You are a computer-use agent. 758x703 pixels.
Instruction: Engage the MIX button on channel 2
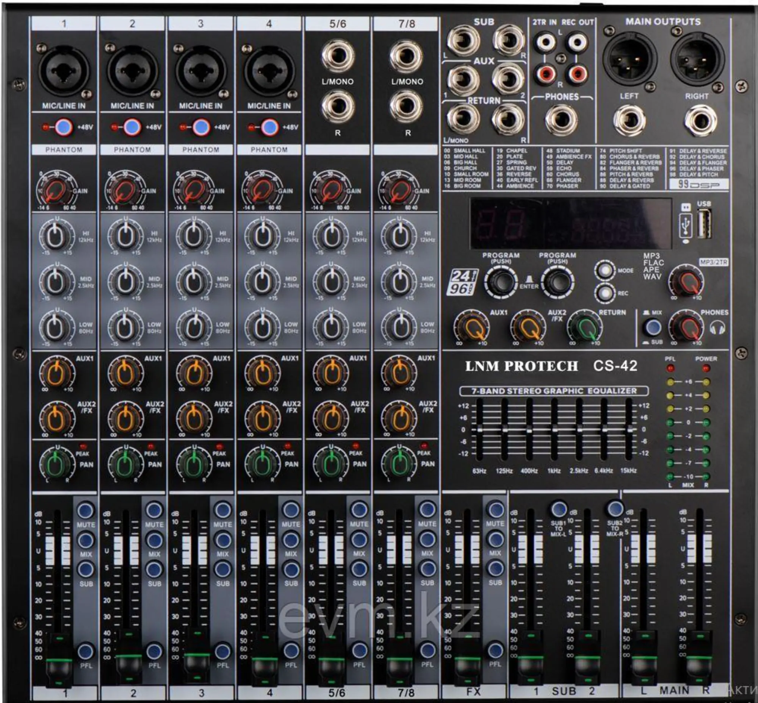click(154, 540)
